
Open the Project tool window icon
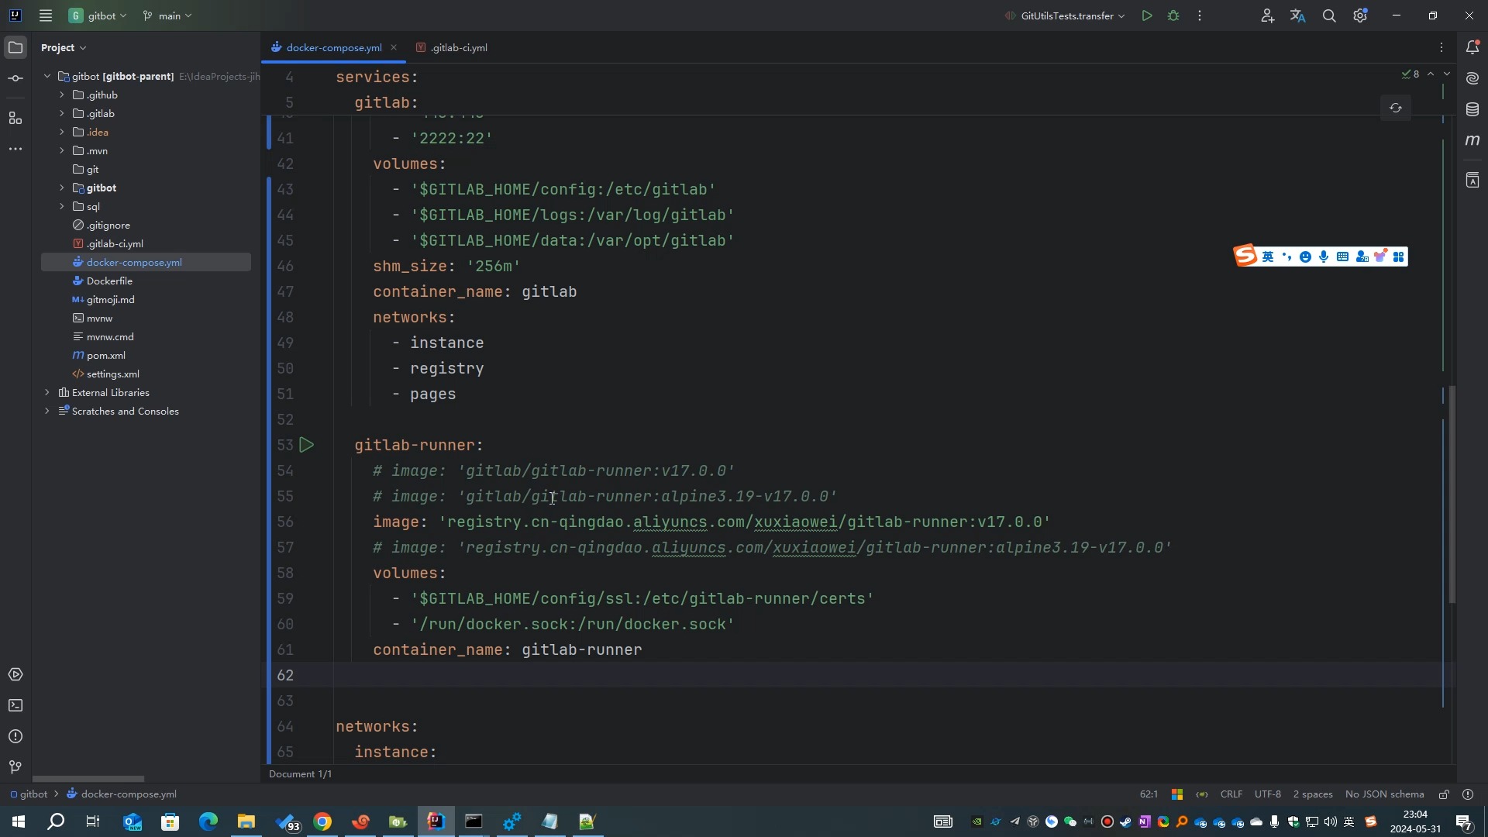[15, 48]
